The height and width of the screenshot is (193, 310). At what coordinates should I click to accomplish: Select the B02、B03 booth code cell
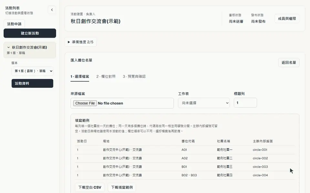coord(189,175)
